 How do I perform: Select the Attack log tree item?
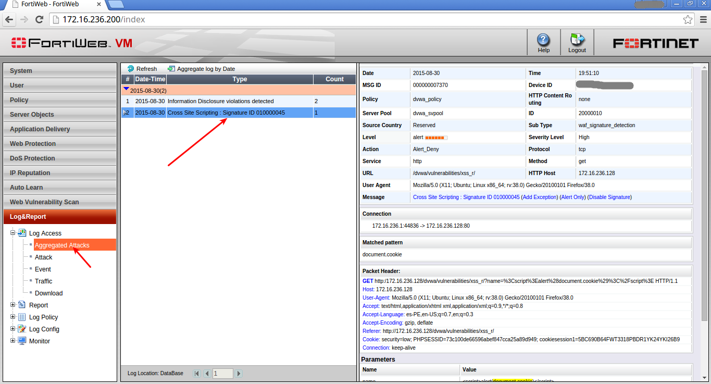click(x=44, y=257)
